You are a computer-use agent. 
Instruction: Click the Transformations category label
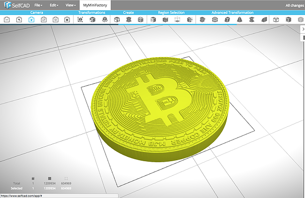click(91, 13)
